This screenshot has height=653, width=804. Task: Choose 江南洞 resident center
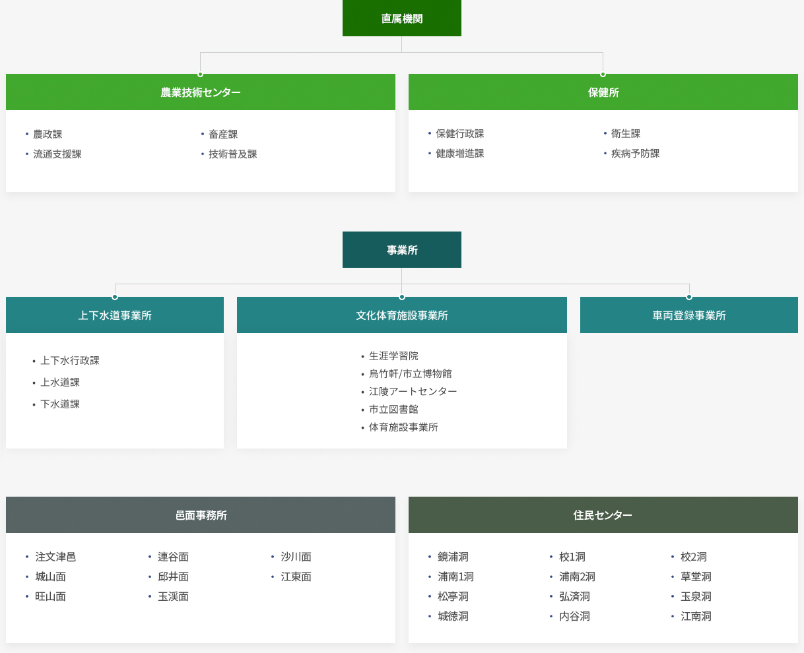pos(696,616)
